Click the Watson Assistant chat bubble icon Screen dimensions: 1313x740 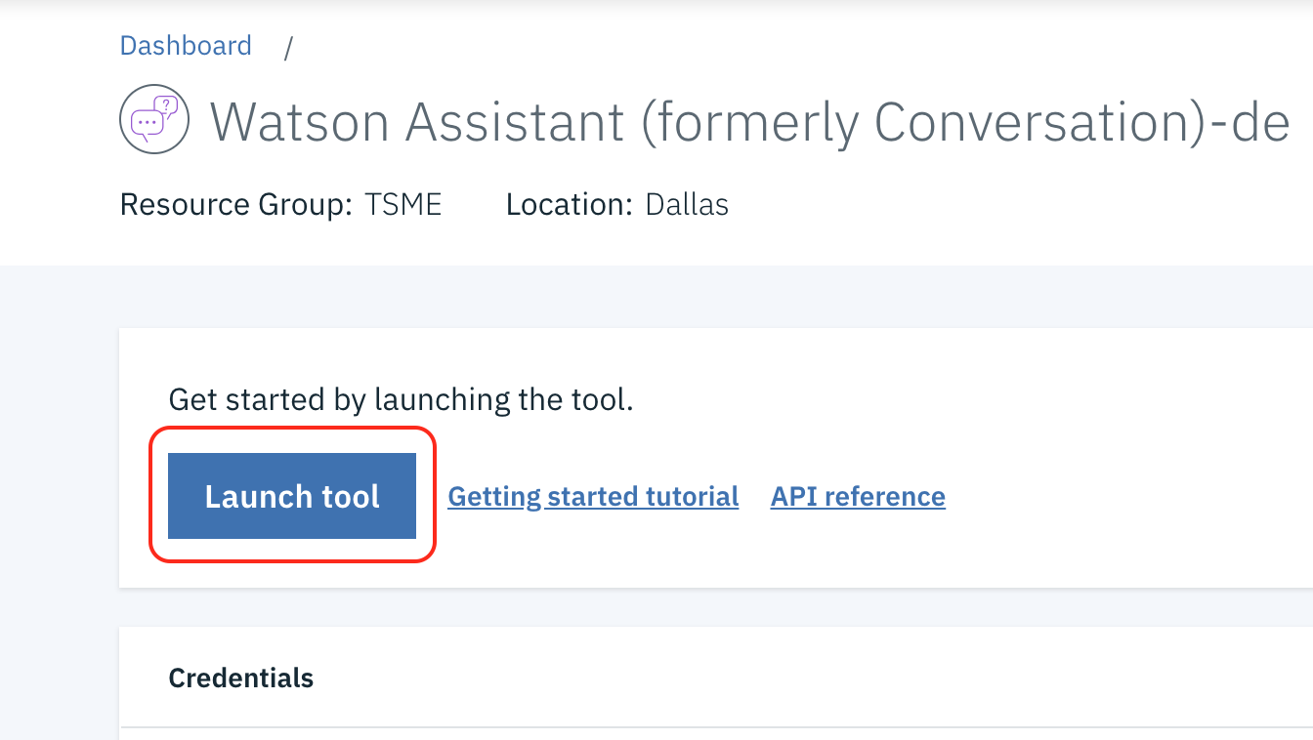153,120
